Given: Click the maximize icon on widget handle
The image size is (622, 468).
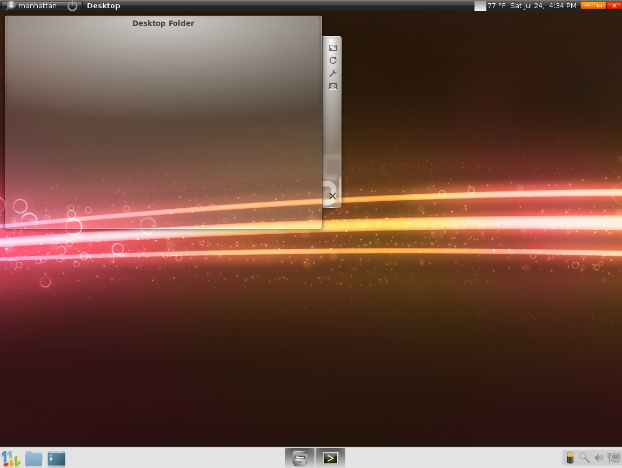Looking at the screenshot, I should (x=333, y=86).
